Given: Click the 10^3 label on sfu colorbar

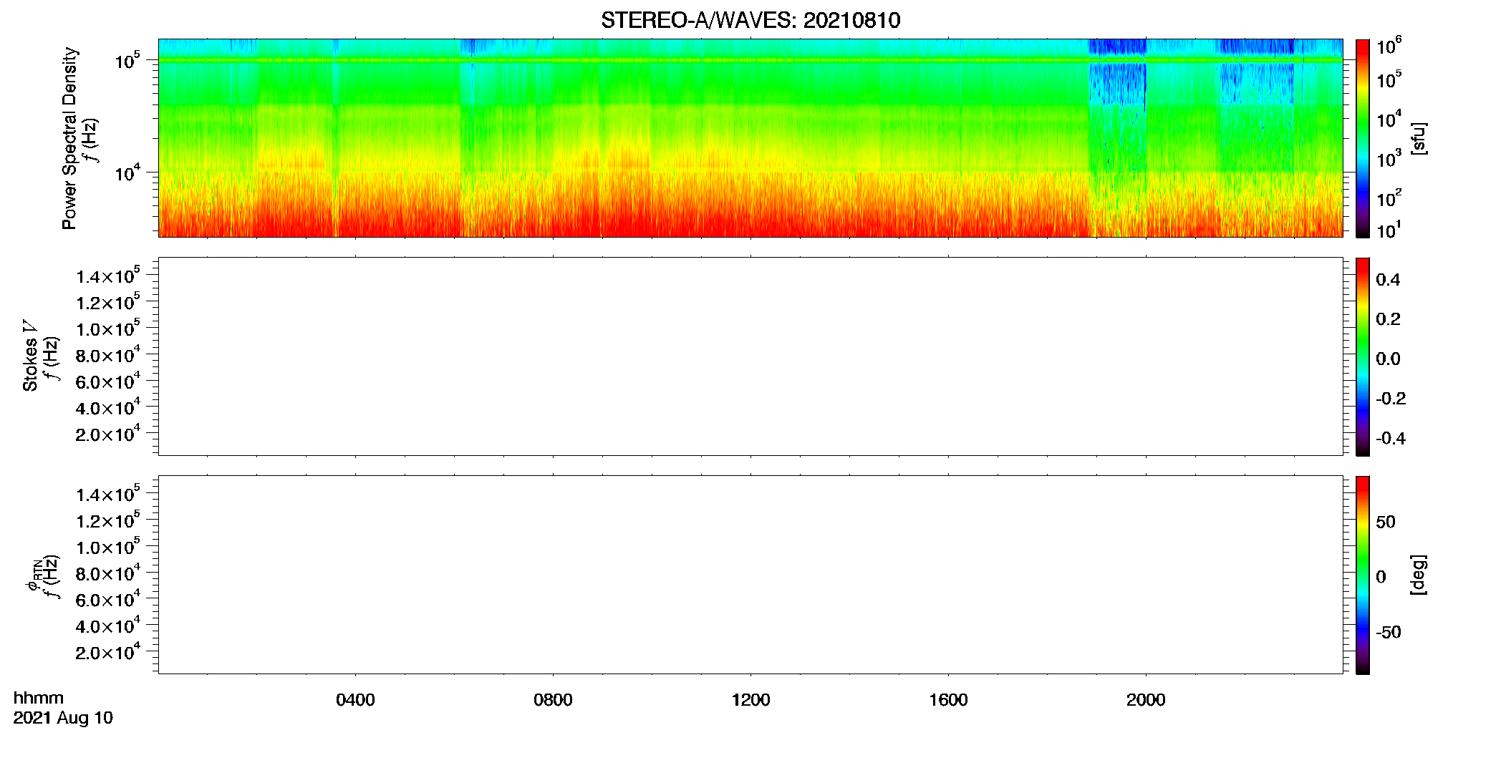Looking at the screenshot, I should click(x=1389, y=159).
